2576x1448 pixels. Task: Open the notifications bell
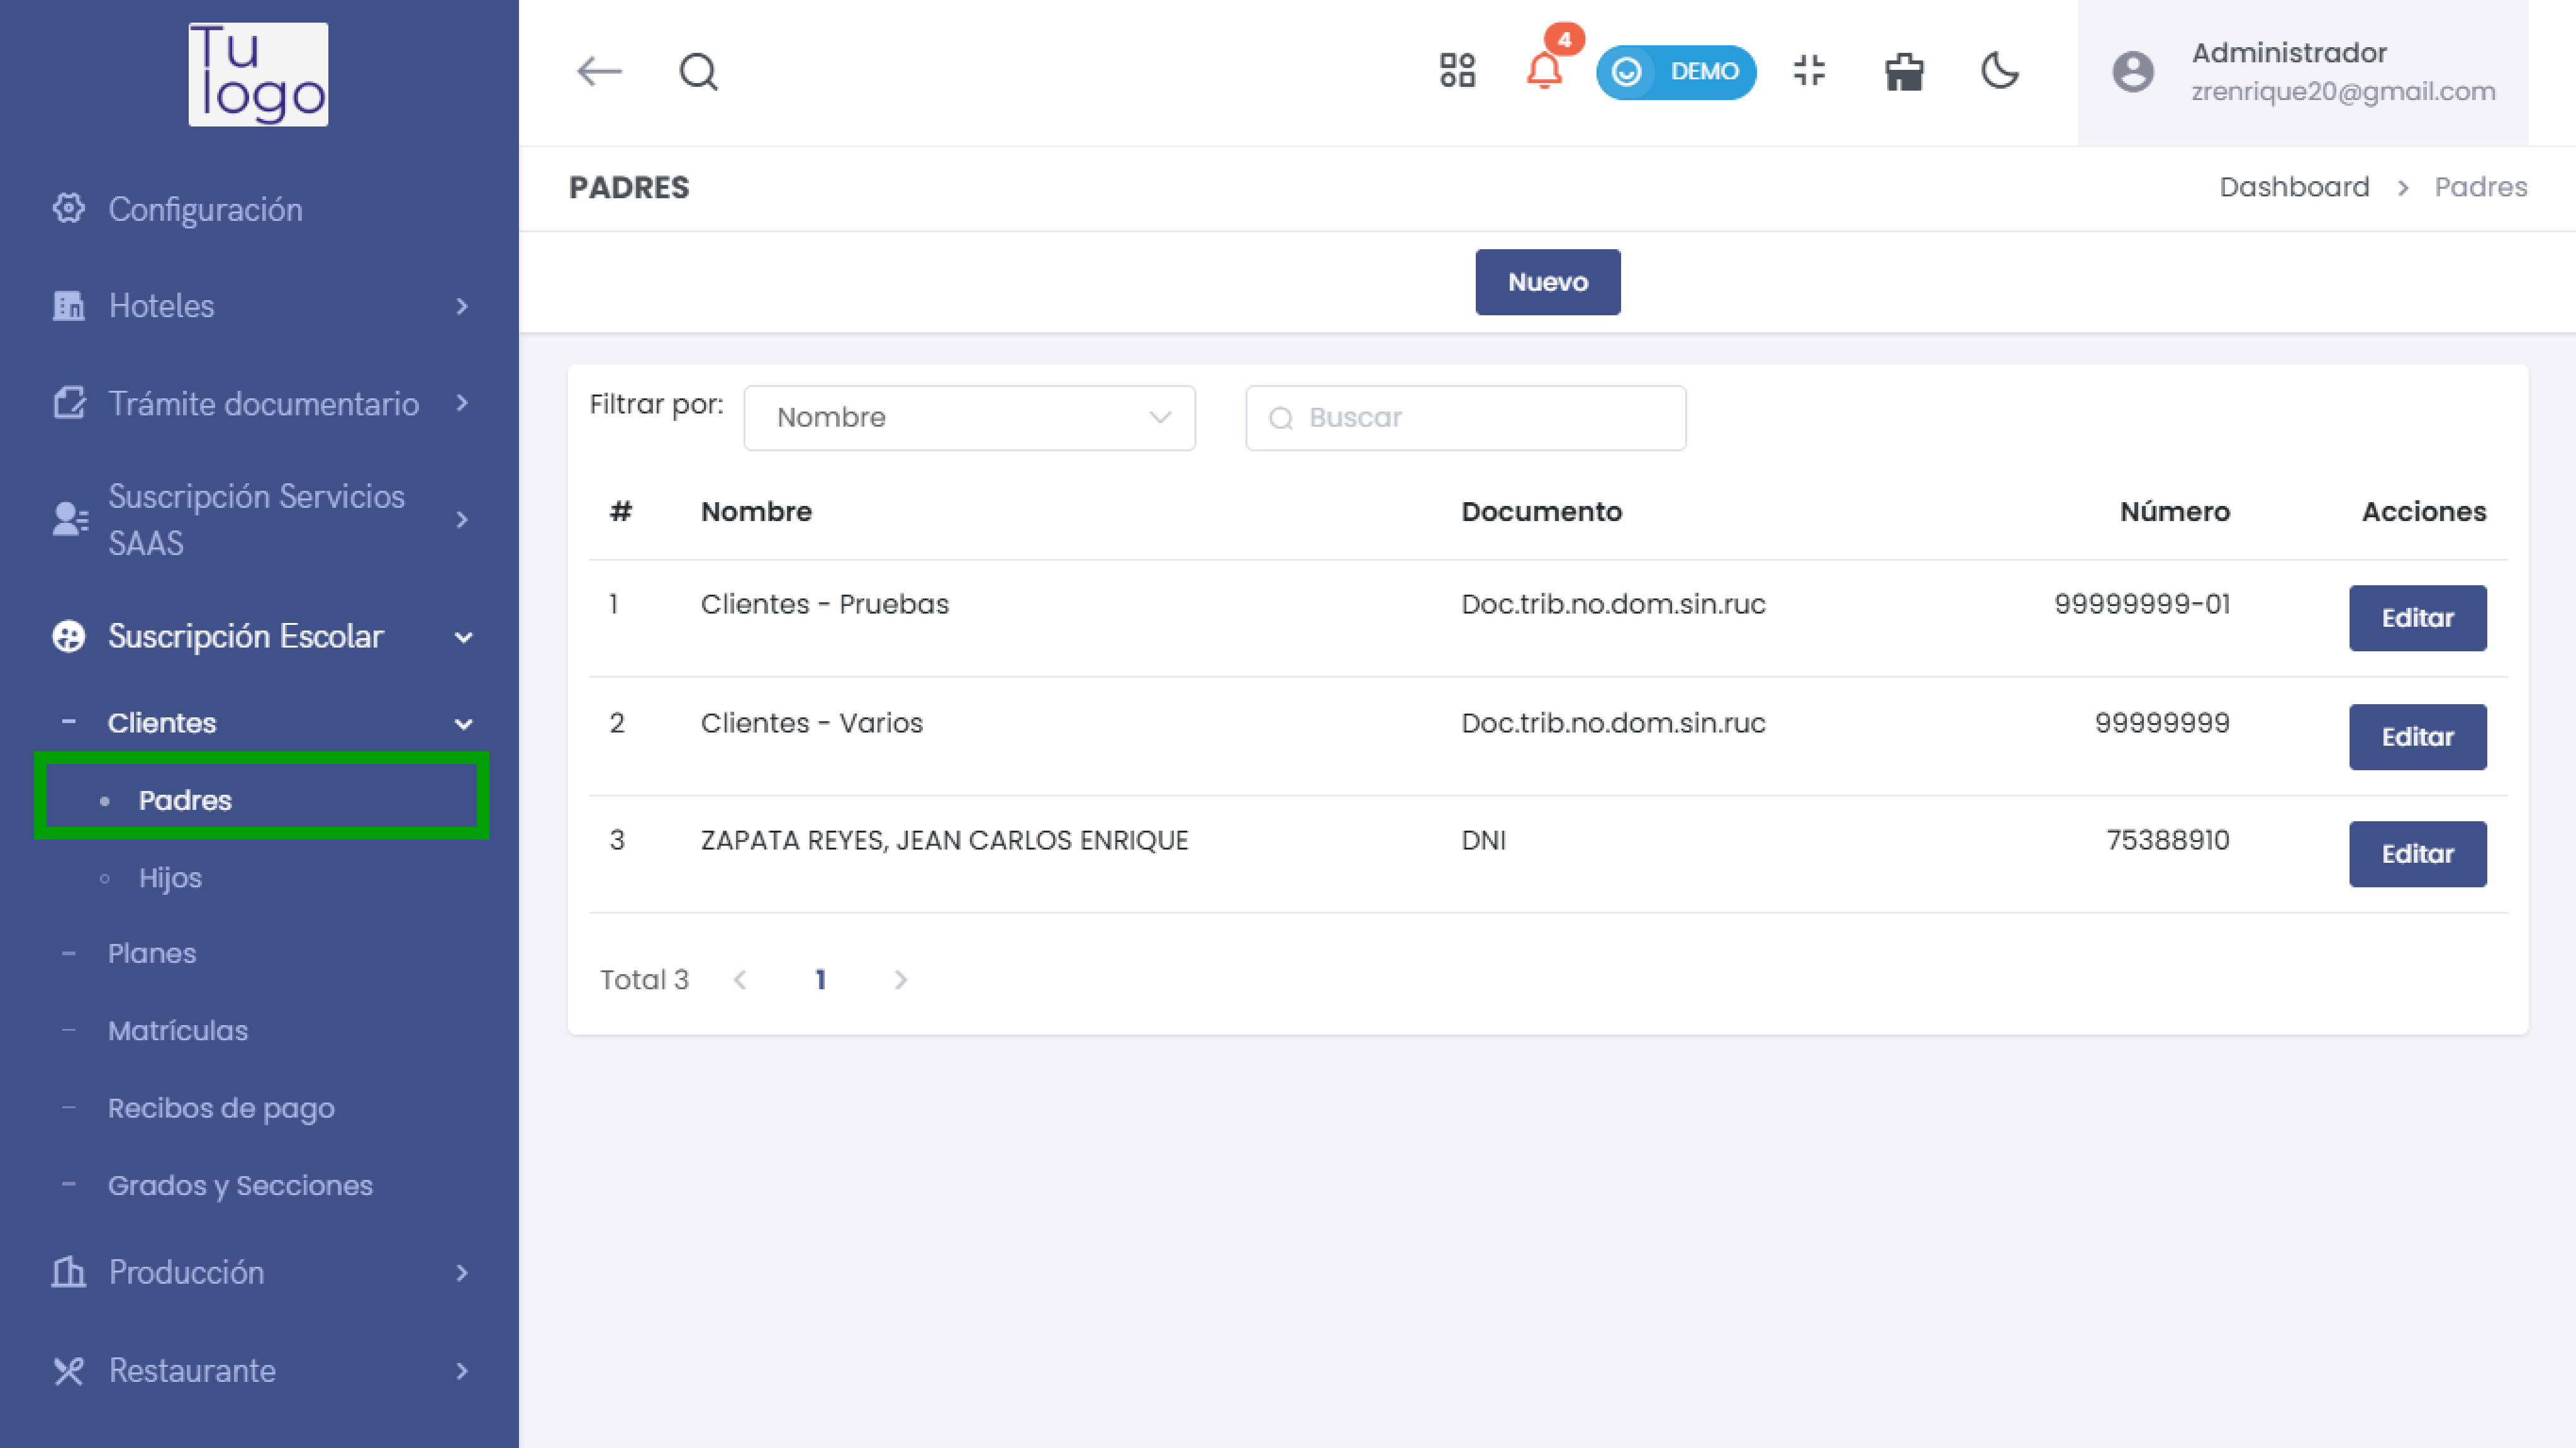click(x=1544, y=71)
